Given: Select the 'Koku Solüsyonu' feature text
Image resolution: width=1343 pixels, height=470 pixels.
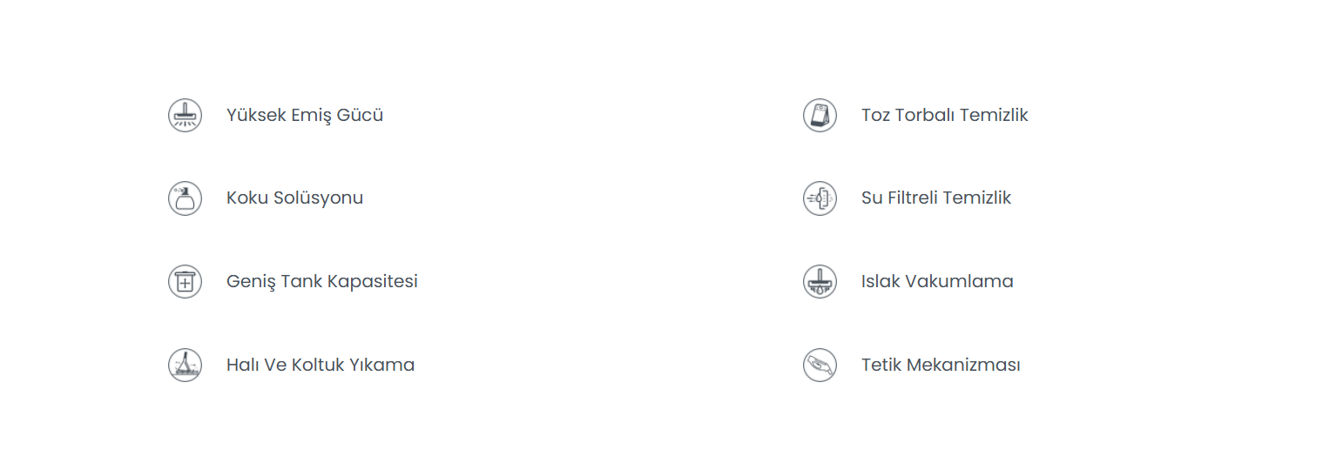Looking at the screenshot, I should point(294,198).
